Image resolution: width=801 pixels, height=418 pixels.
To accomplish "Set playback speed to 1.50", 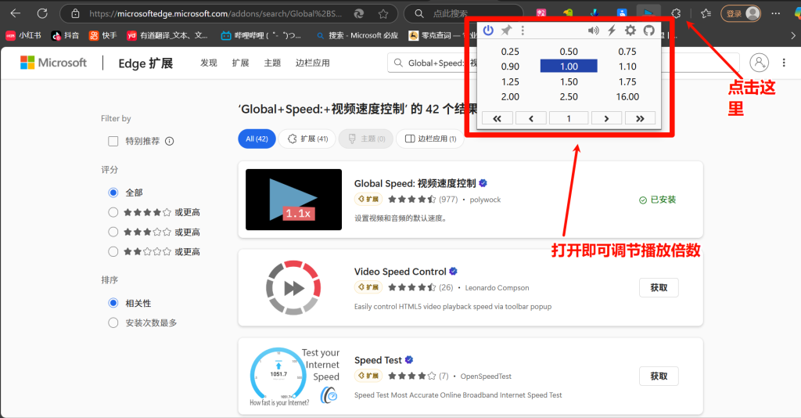I will [x=569, y=81].
